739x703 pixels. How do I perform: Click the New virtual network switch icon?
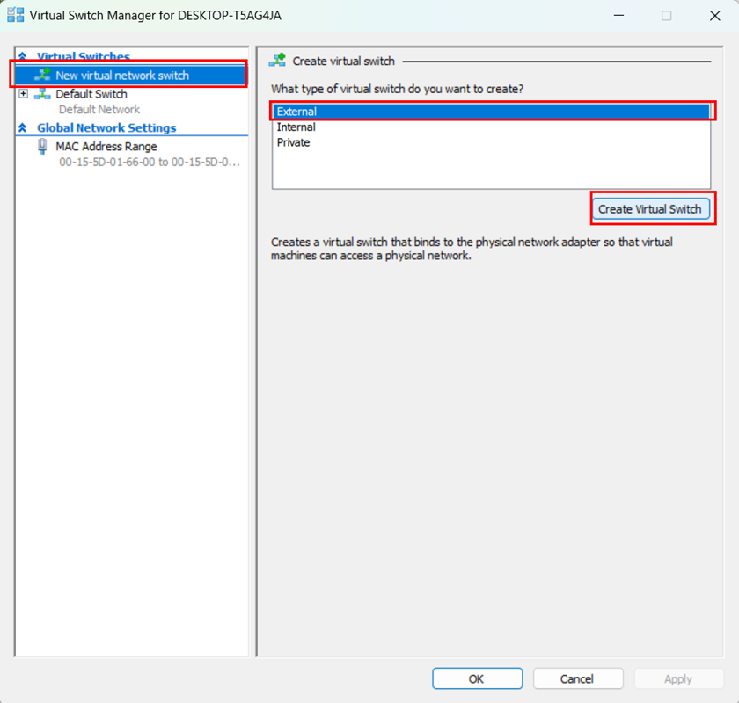point(42,76)
